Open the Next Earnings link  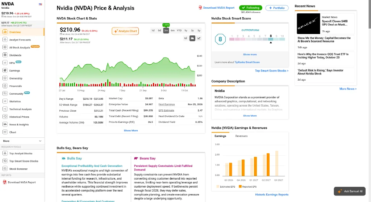(x=167, y=104)
